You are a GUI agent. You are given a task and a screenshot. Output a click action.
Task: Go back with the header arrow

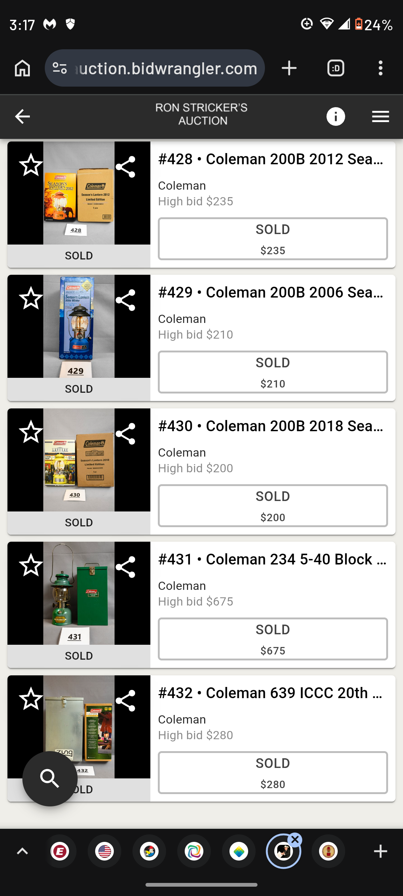point(22,117)
